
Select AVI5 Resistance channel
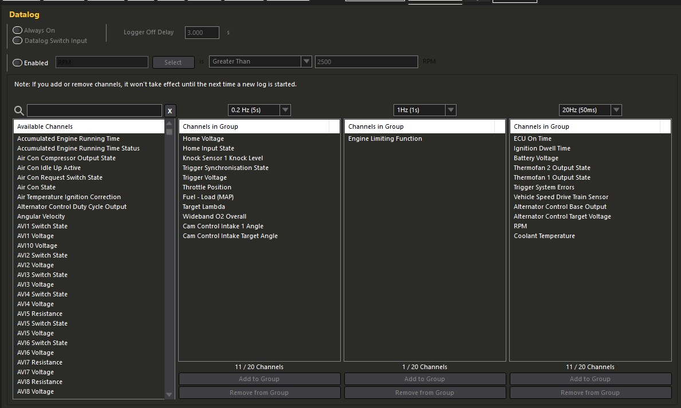click(x=40, y=314)
